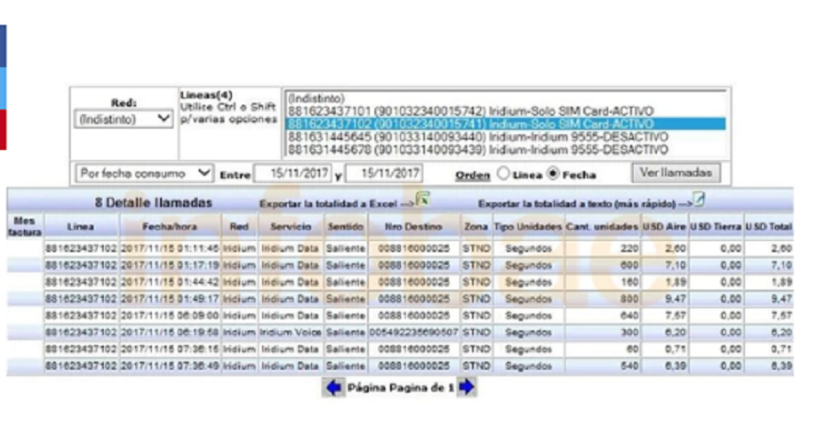Go to next page with right arrow
The image size is (828, 448).
click(467, 388)
